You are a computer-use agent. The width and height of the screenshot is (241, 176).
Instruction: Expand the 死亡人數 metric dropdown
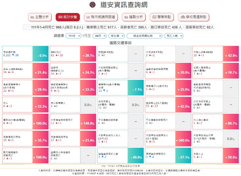(x=174, y=36)
